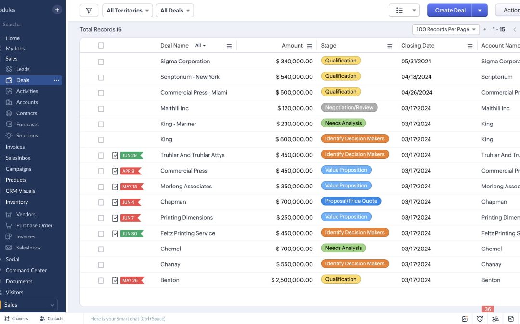Open CRM Visuals module
The width and height of the screenshot is (520, 324).
pyautogui.click(x=20, y=191)
